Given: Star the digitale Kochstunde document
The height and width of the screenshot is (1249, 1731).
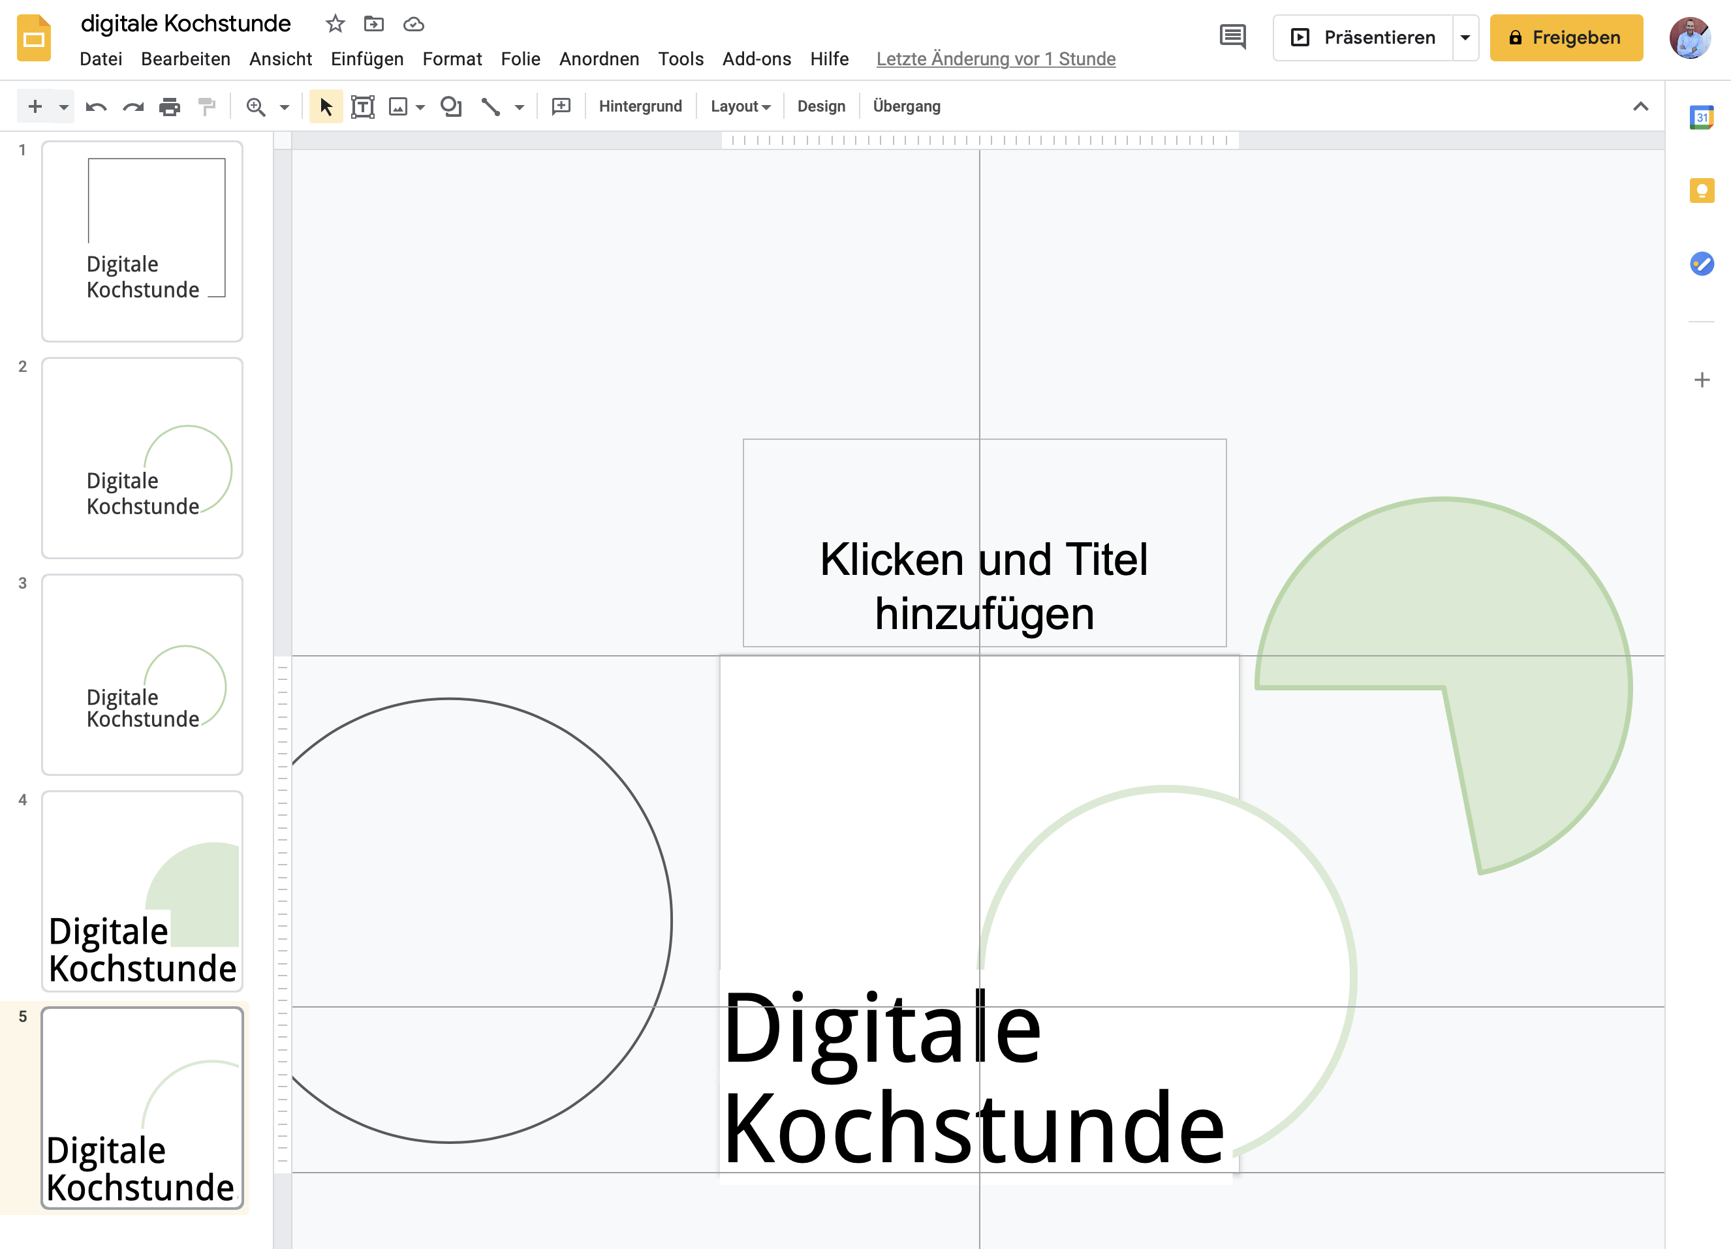Looking at the screenshot, I should (335, 24).
